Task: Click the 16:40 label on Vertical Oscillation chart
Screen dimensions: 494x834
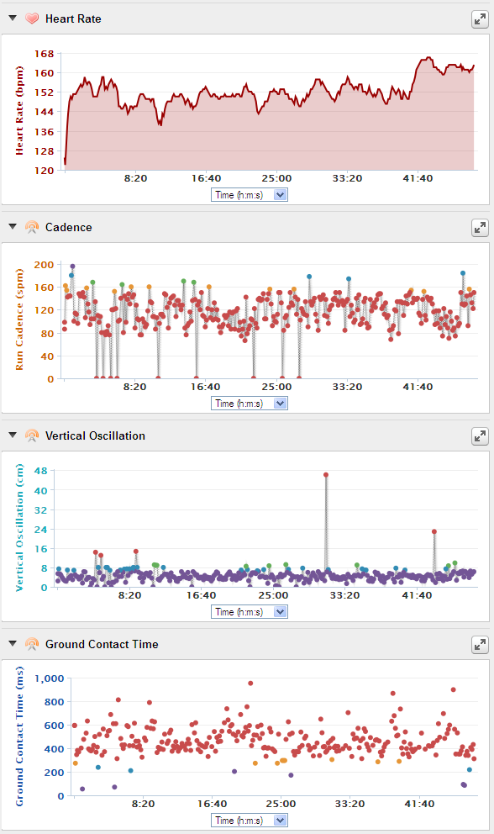Action: [201, 595]
